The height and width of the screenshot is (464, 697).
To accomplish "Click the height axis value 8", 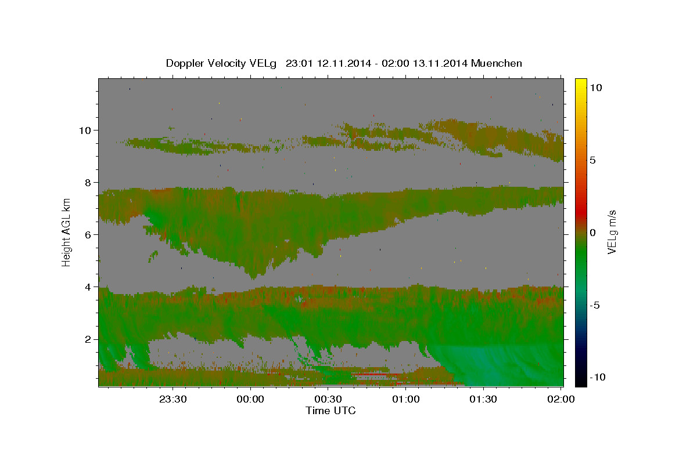I will pyautogui.click(x=88, y=182).
